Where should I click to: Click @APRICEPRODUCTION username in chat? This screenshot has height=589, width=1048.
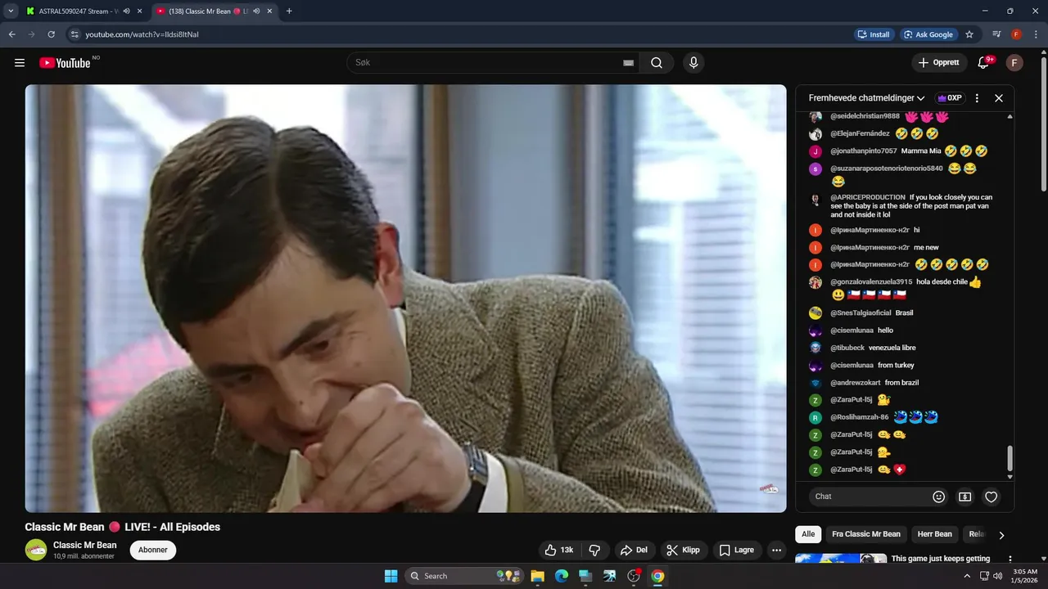click(867, 197)
